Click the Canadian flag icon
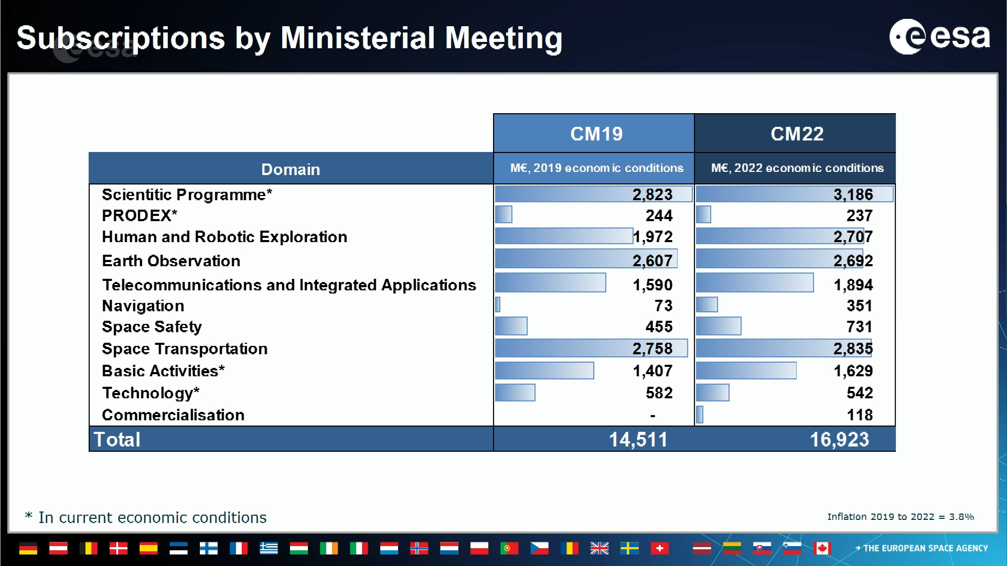Viewport: 1007px width, 566px height. coord(822,548)
